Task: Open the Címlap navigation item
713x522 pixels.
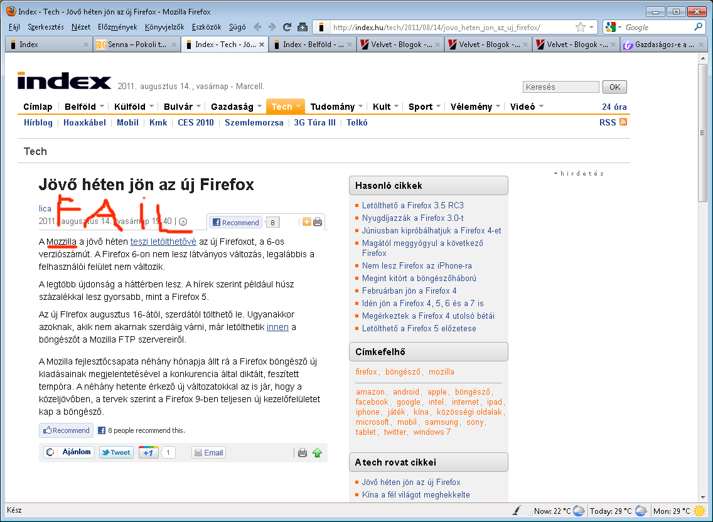Action: (x=38, y=107)
